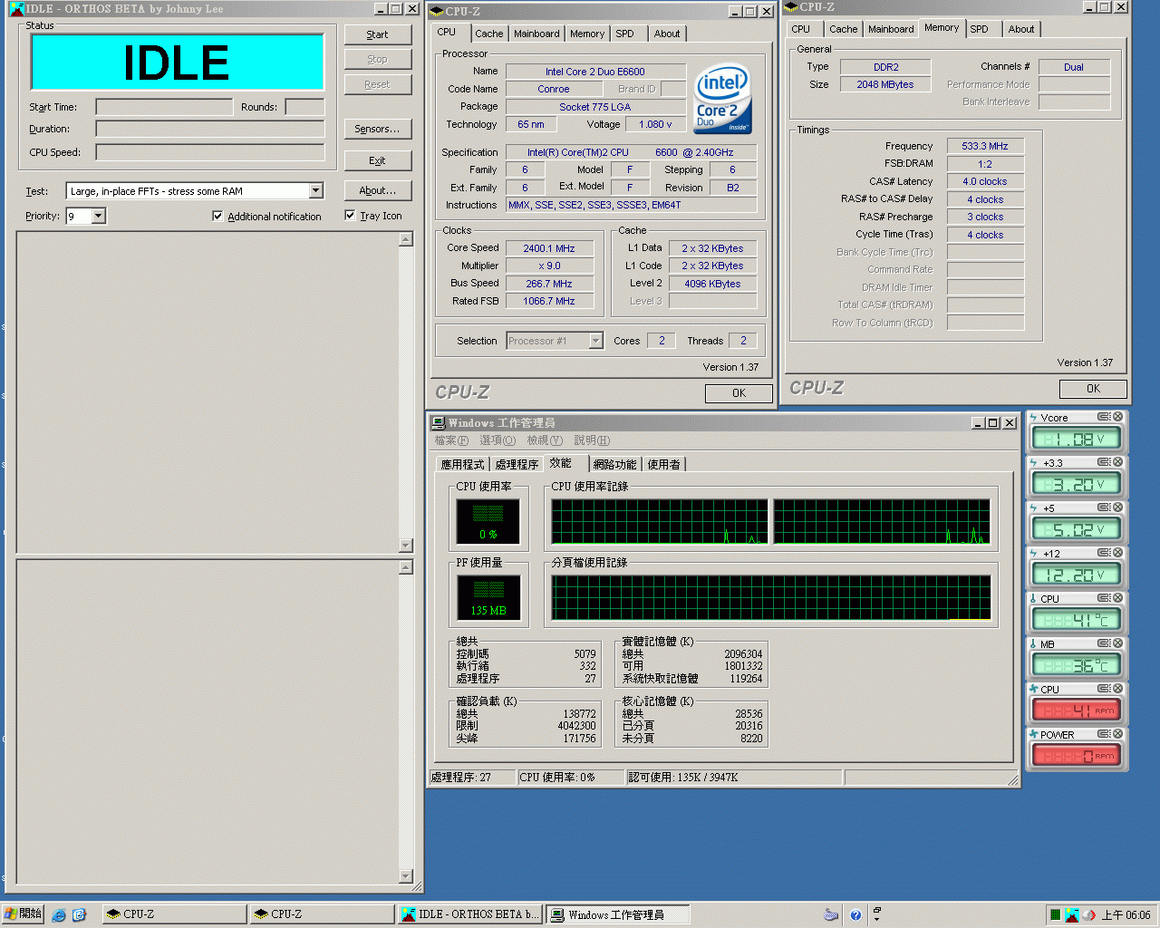The image size is (1160, 928).
Task: Switch to CPU tab in right CPU-Z
Action: [801, 29]
